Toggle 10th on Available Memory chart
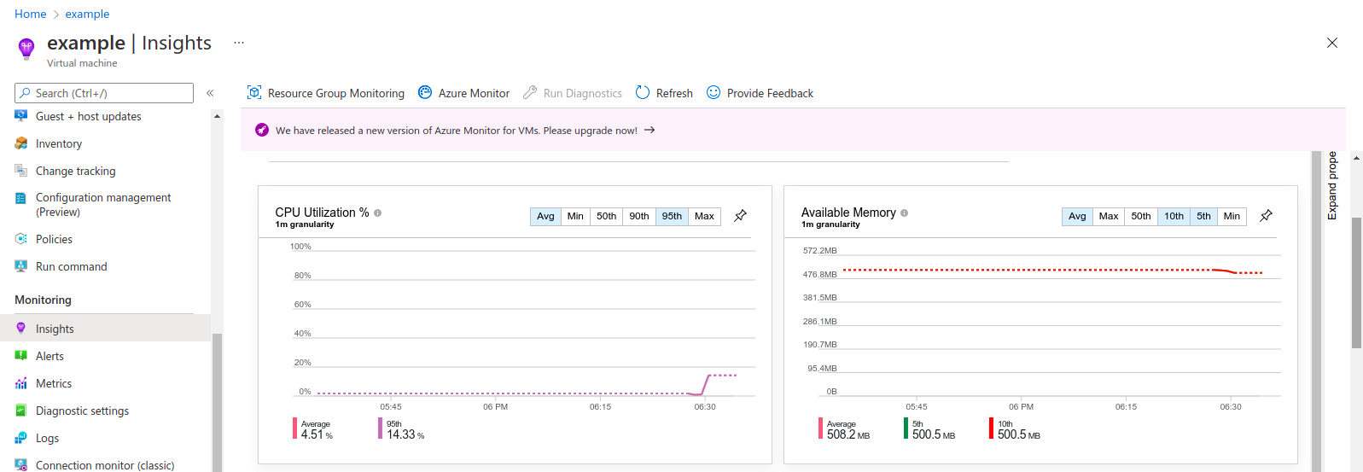Image resolution: width=1363 pixels, height=472 pixels. pos(1174,216)
